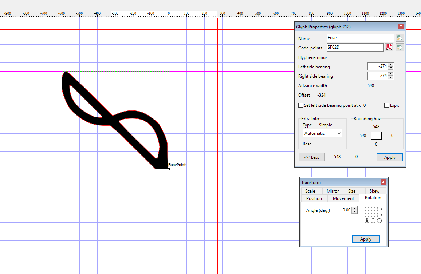Click the generate name icon beside Name field
Viewport: 421px width, 274px height.
(x=400, y=38)
